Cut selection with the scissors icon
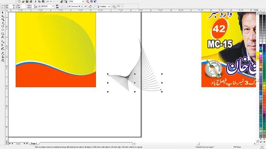 35,2
